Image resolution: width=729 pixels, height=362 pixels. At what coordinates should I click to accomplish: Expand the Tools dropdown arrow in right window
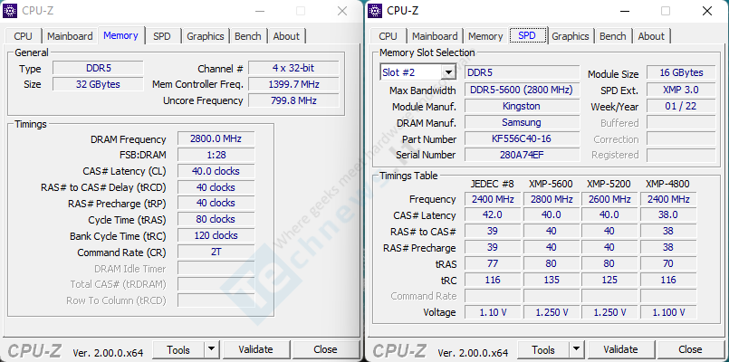click(577, 349)
